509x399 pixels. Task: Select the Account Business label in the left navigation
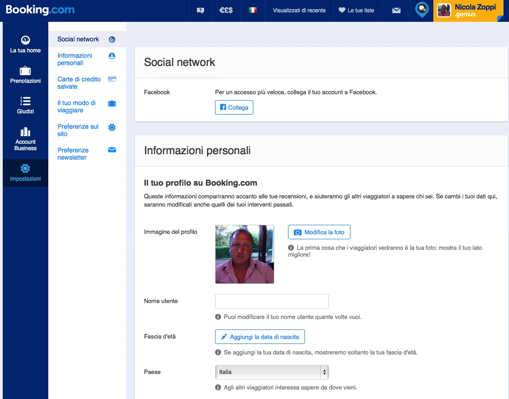pyautogui.click(x=26, y=145)
